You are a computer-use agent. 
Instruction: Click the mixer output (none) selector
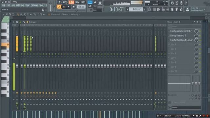[186, 107]
